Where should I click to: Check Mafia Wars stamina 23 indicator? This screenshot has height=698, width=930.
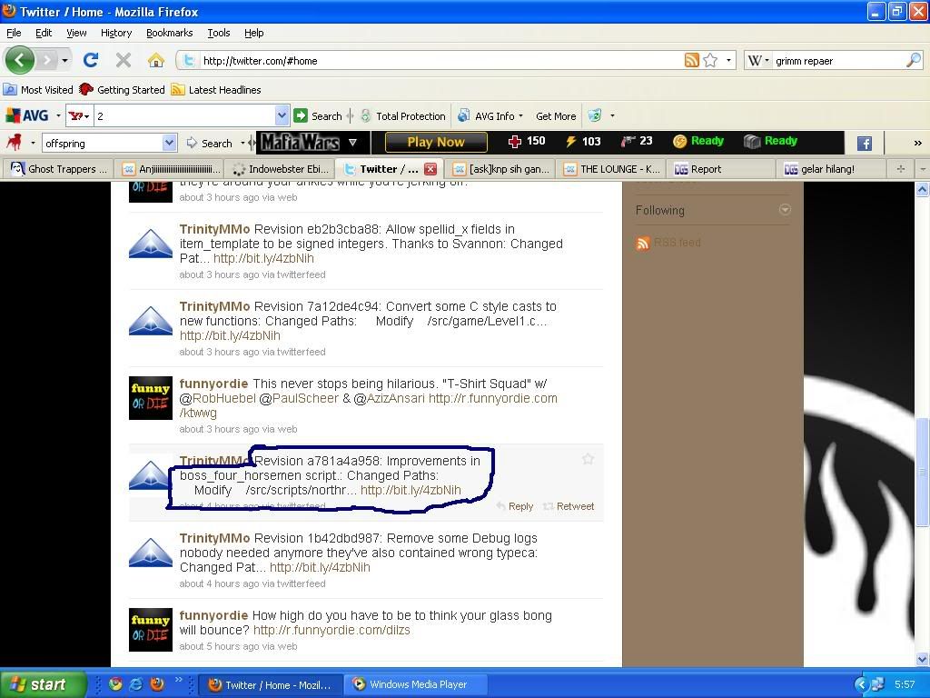[x=637, y=141]
